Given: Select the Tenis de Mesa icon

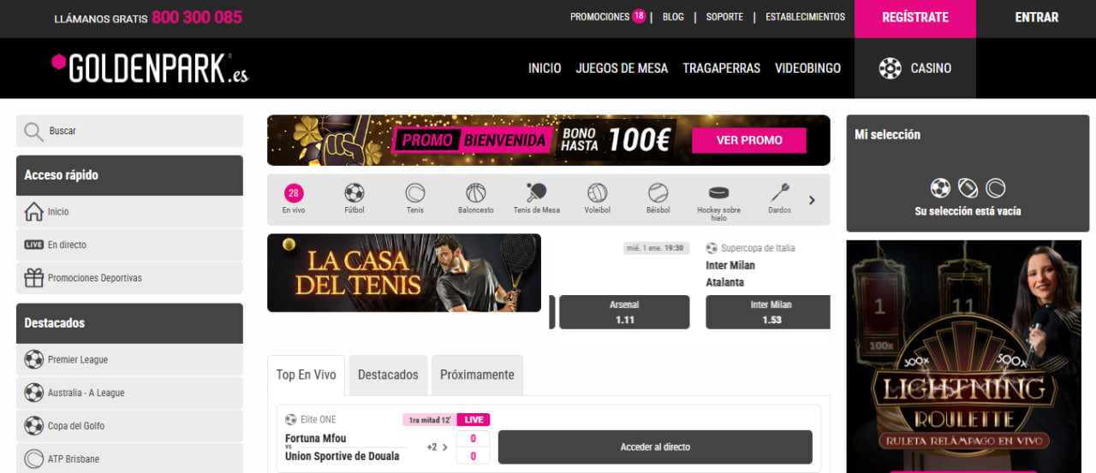Looking at the screenshot, I should point(537,192).
